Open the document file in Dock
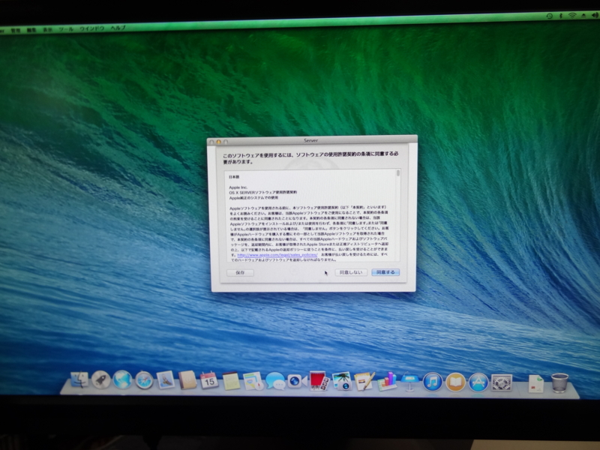Viewport: 600px width, 450px height. pos(535,383)
